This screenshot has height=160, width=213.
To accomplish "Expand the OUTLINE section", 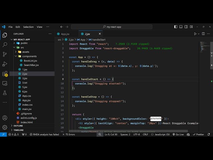I will 18,126.
